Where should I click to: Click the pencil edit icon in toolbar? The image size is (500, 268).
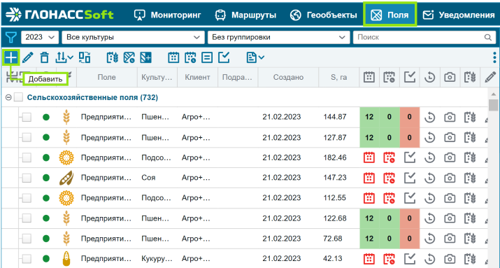point(28,57)
